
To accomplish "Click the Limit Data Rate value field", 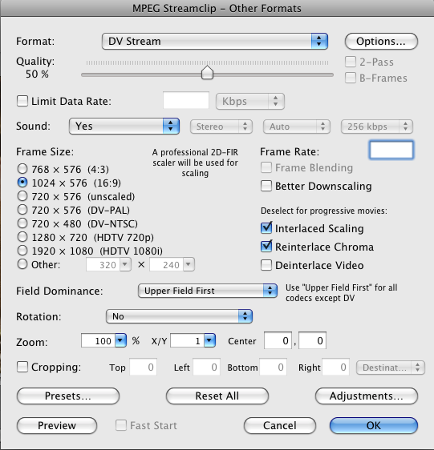I will point(186,100).
